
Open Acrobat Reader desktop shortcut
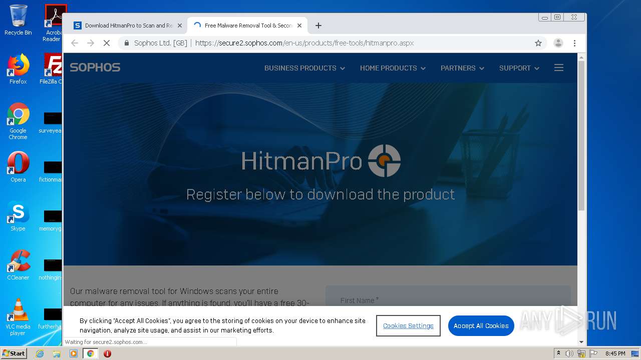coord(54,22)
